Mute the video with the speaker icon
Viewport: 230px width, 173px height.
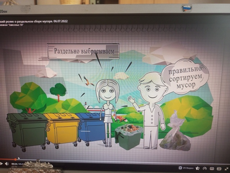pos(7,164)
